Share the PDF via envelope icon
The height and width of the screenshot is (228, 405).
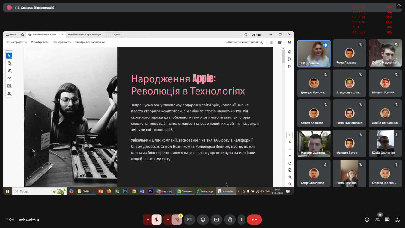pyautogui.click(x=289, y=42)
